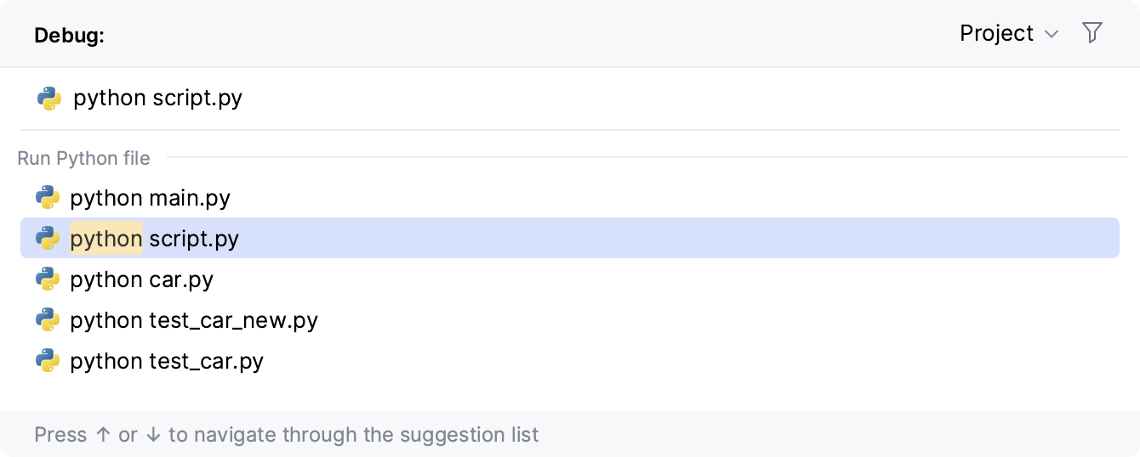Run the 'python car.py' suggestion
The image size is (1140, 457).
tap(141, 279)
